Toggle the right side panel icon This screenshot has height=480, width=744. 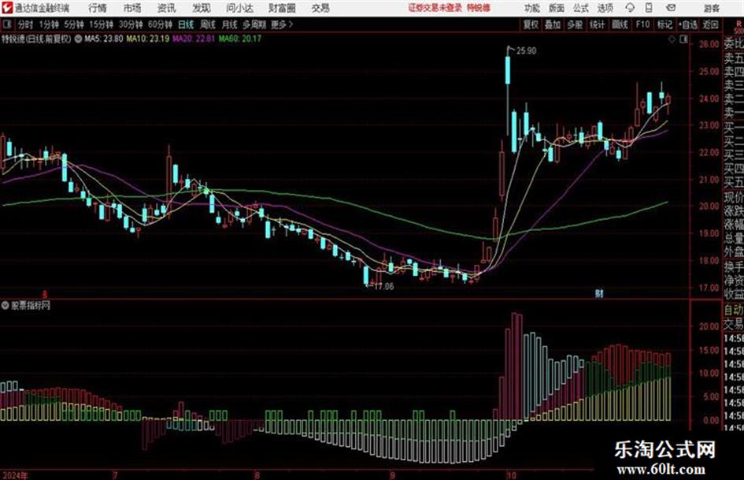click(683, 40)
